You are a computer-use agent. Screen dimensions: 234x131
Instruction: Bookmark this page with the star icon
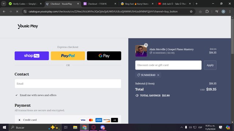(x=191, y=11)
